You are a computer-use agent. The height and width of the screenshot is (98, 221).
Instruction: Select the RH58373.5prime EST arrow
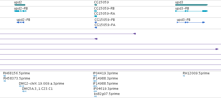click(4, 81)
